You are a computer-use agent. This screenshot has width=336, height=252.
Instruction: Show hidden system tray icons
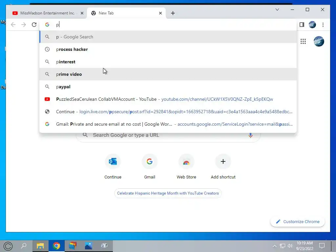275,246
